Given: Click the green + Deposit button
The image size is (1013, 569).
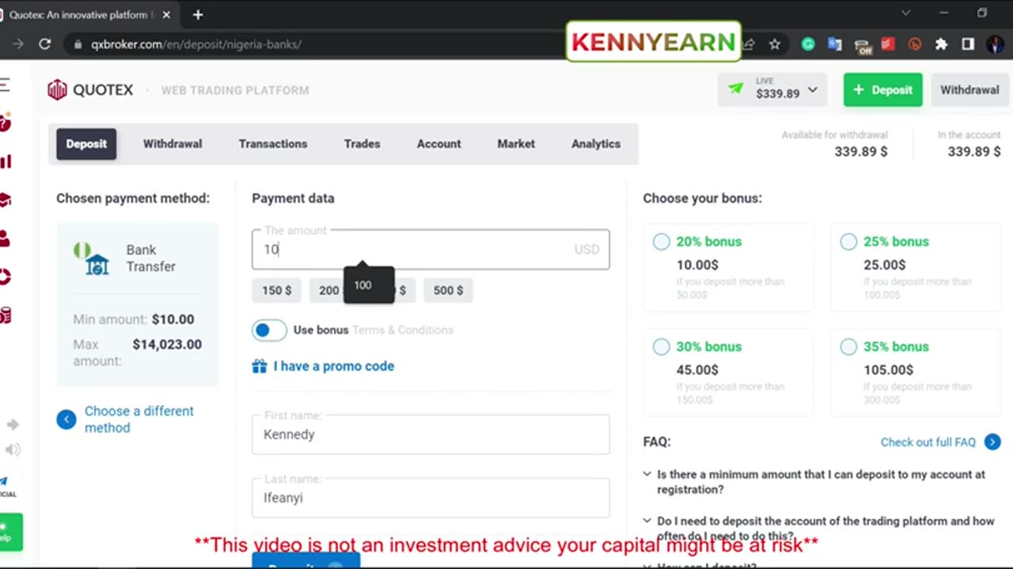Looking at the screenshot, I should [x=882, y=89].
